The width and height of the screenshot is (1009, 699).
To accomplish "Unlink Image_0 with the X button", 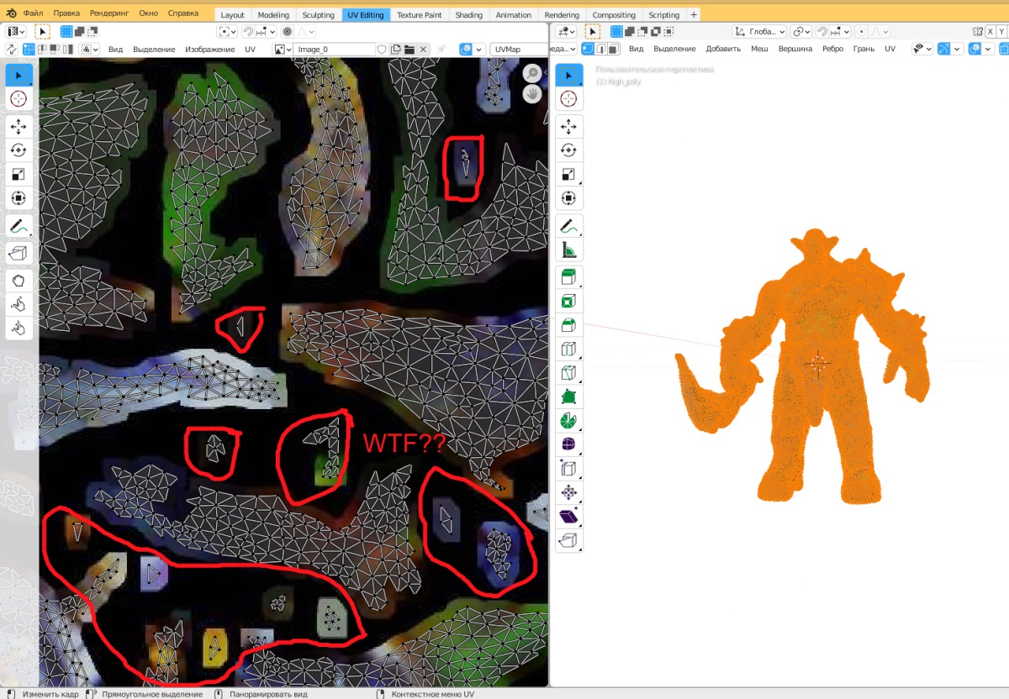I will pos(423,50).
